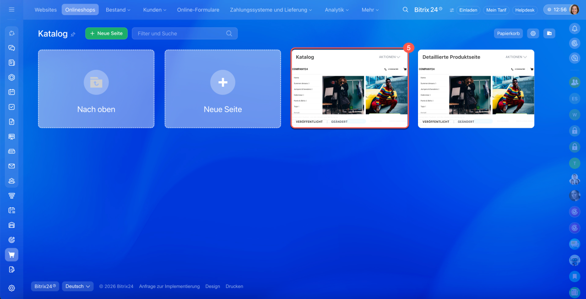Open settings gear at bottom of left sidebar

tap(11, 288)
